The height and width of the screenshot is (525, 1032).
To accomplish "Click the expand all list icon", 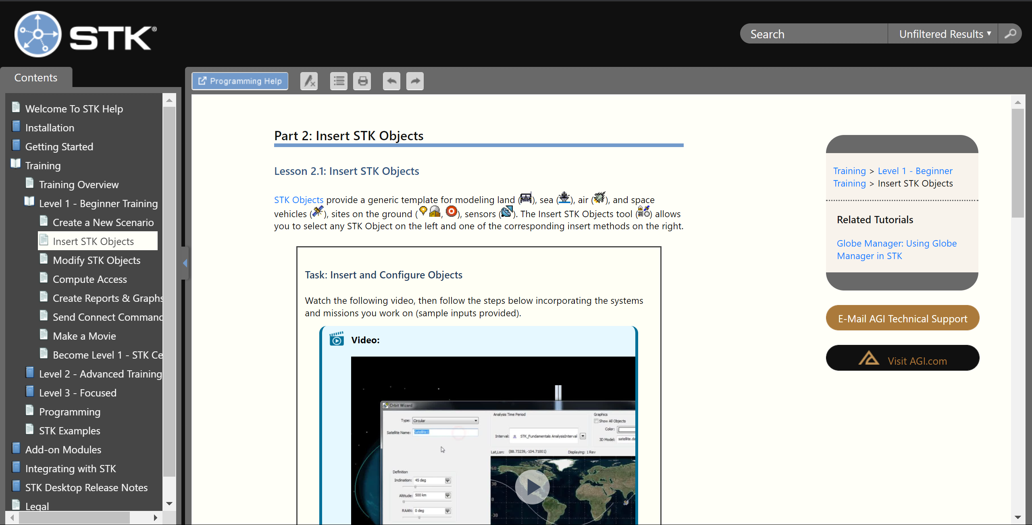I will click(339, 81).
